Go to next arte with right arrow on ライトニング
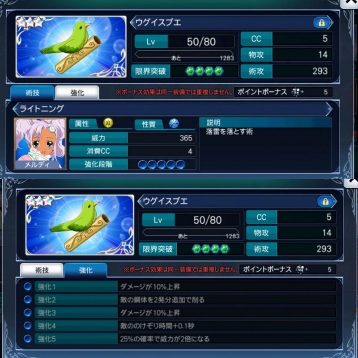The width and height of the screenshot is (358, 358). [x=329, y=109]
